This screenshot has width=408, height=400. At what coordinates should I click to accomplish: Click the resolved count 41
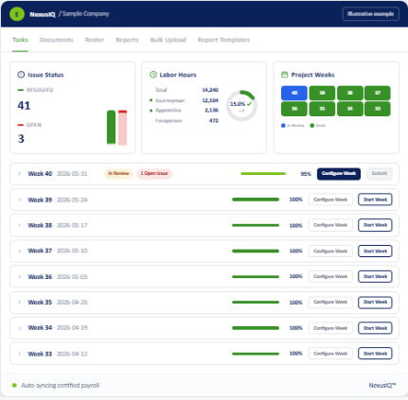coord(24,106)
